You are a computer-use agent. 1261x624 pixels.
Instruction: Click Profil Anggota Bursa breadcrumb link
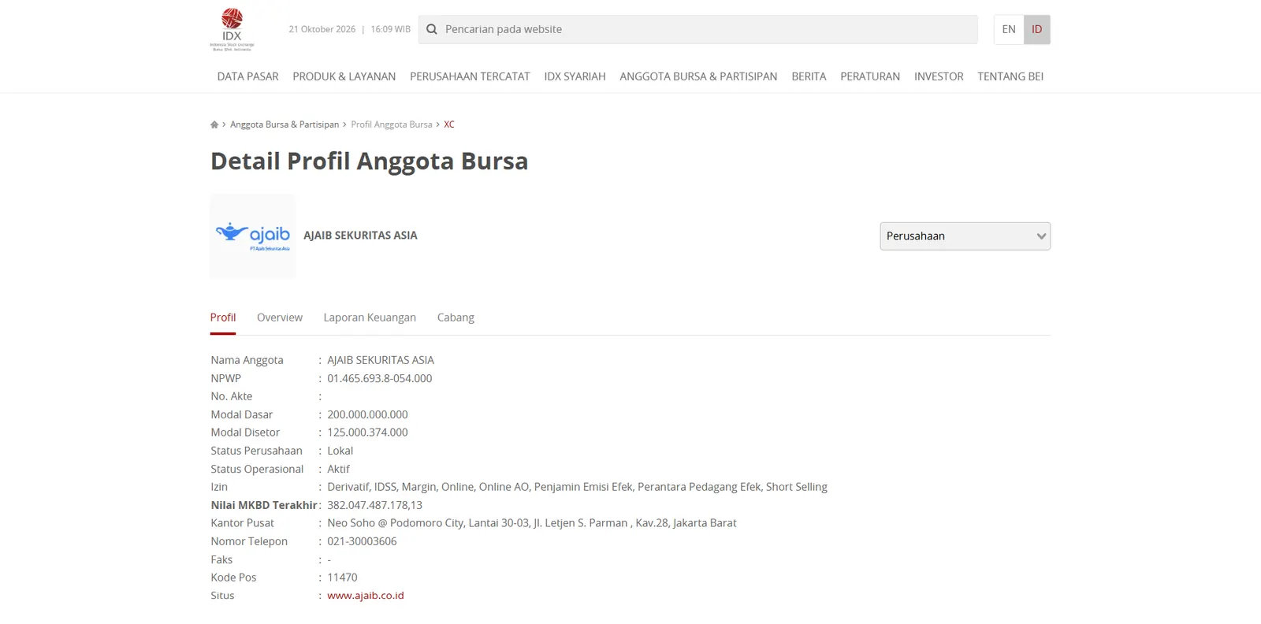(392, 124)
